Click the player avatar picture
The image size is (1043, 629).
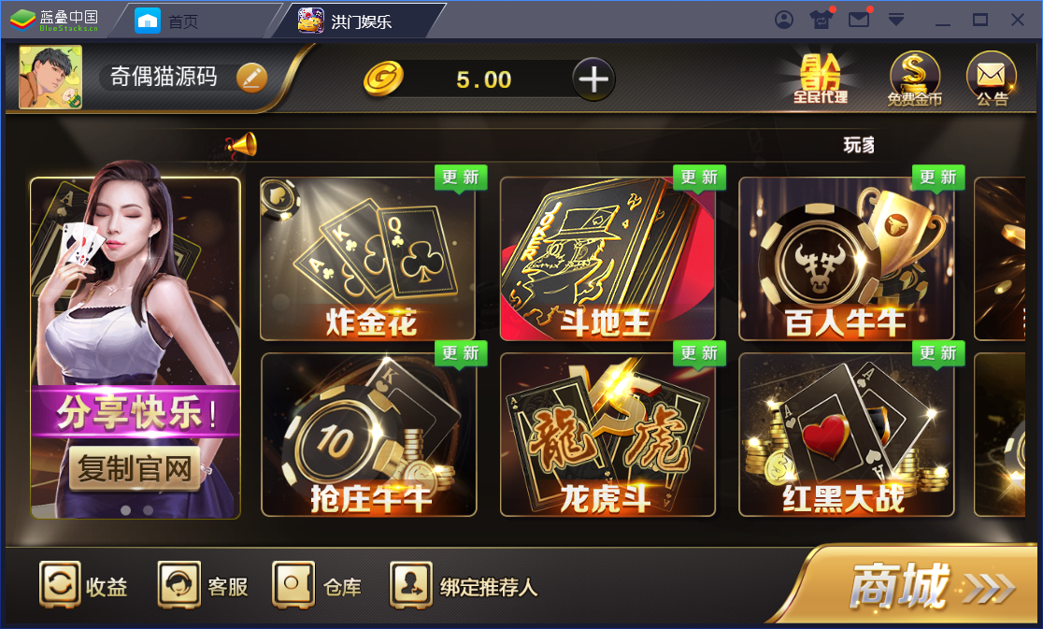[x=50, y=78]
